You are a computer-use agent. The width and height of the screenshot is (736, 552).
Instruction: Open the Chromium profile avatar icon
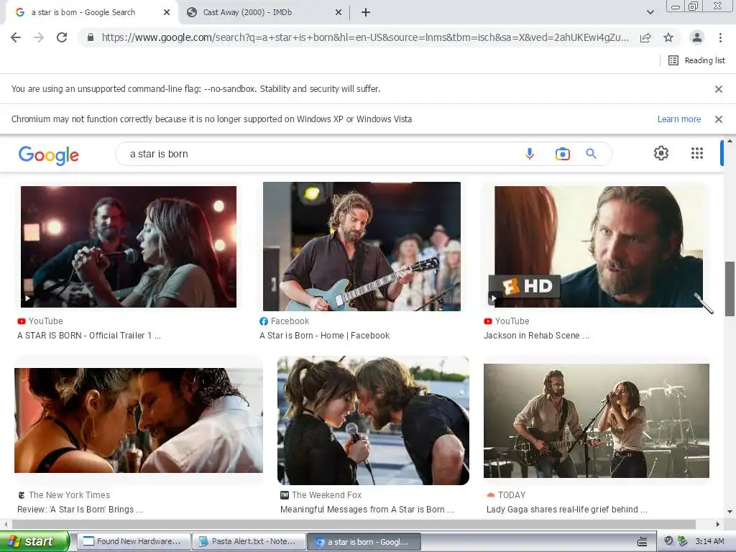[x=697, y=37]
